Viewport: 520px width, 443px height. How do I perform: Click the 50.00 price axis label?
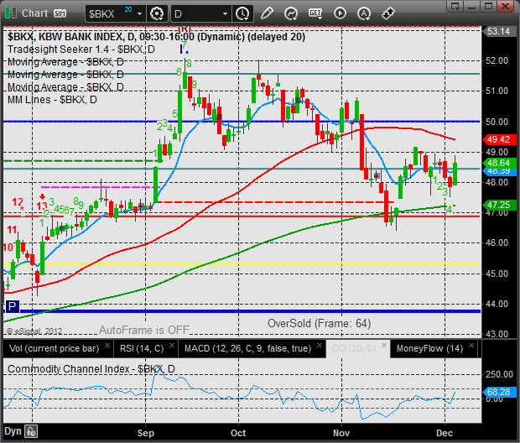tap(497, 122)
